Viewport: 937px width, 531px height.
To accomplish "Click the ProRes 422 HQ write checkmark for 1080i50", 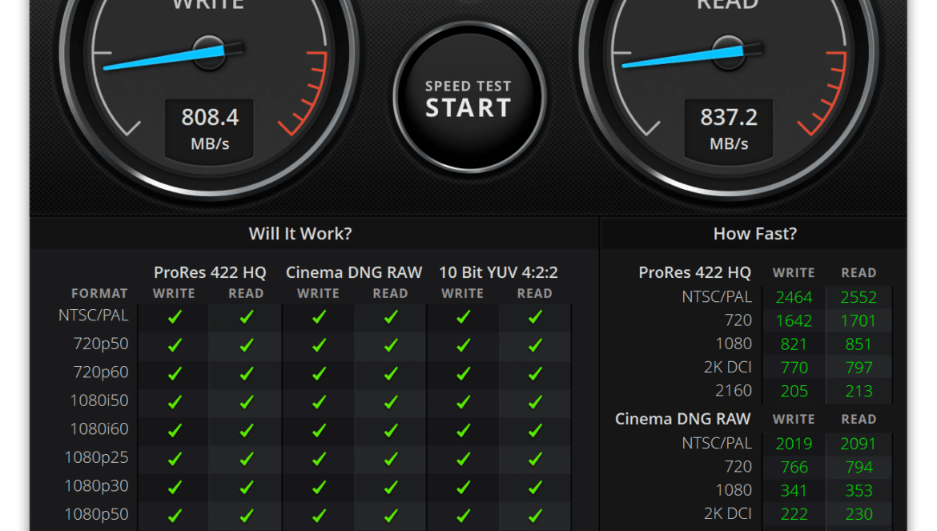I will [x=175, y=402].
